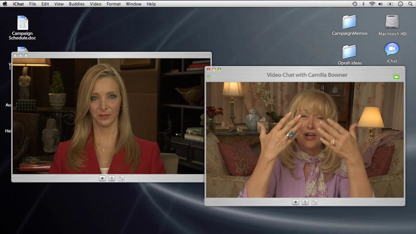The height and width of the screenshot is (234, 416).
Task: Toggle full screen in left video window
Action: pos(121,178)
